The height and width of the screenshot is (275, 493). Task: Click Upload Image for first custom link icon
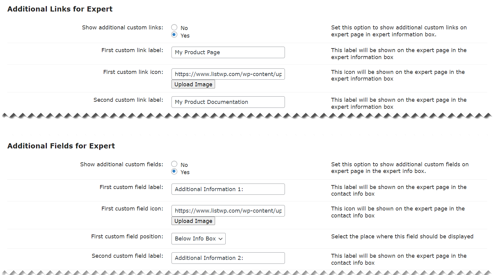click(193, 84)
